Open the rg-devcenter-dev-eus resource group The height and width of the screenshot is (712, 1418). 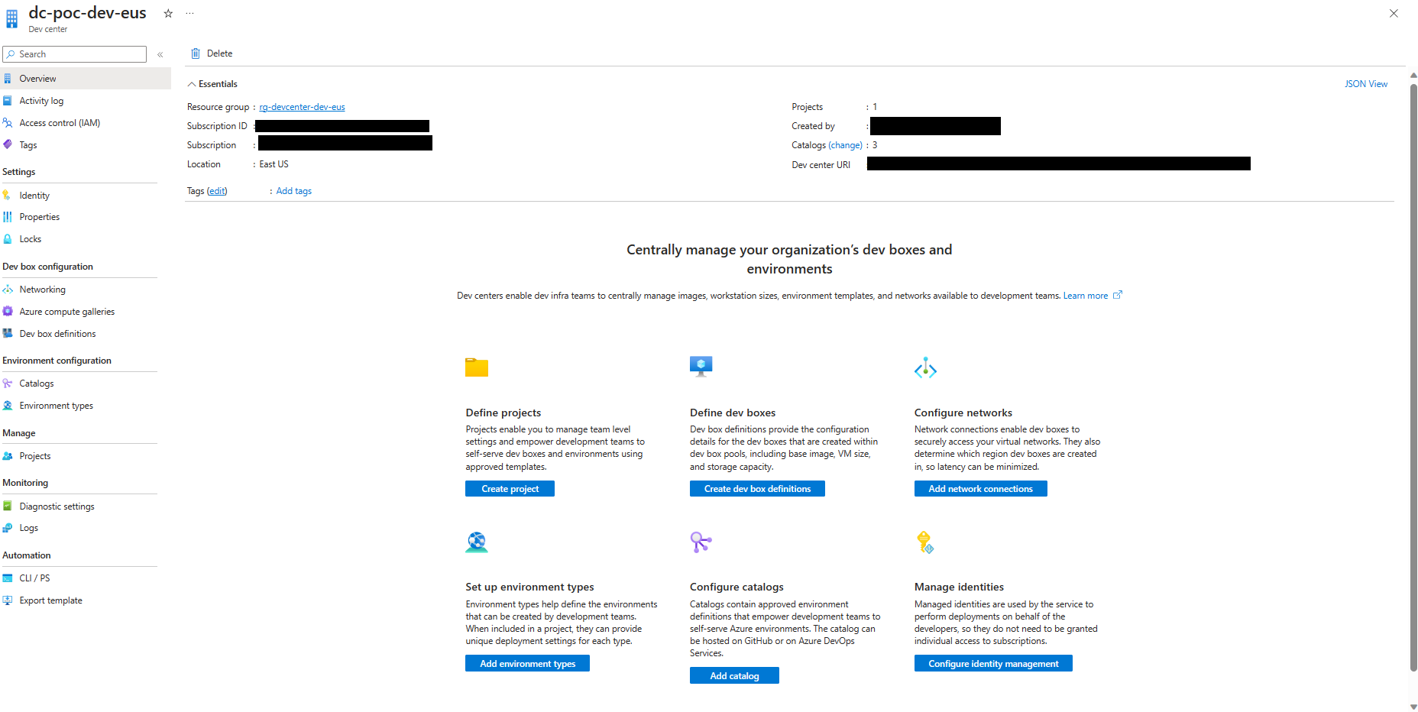coord(302,107)
